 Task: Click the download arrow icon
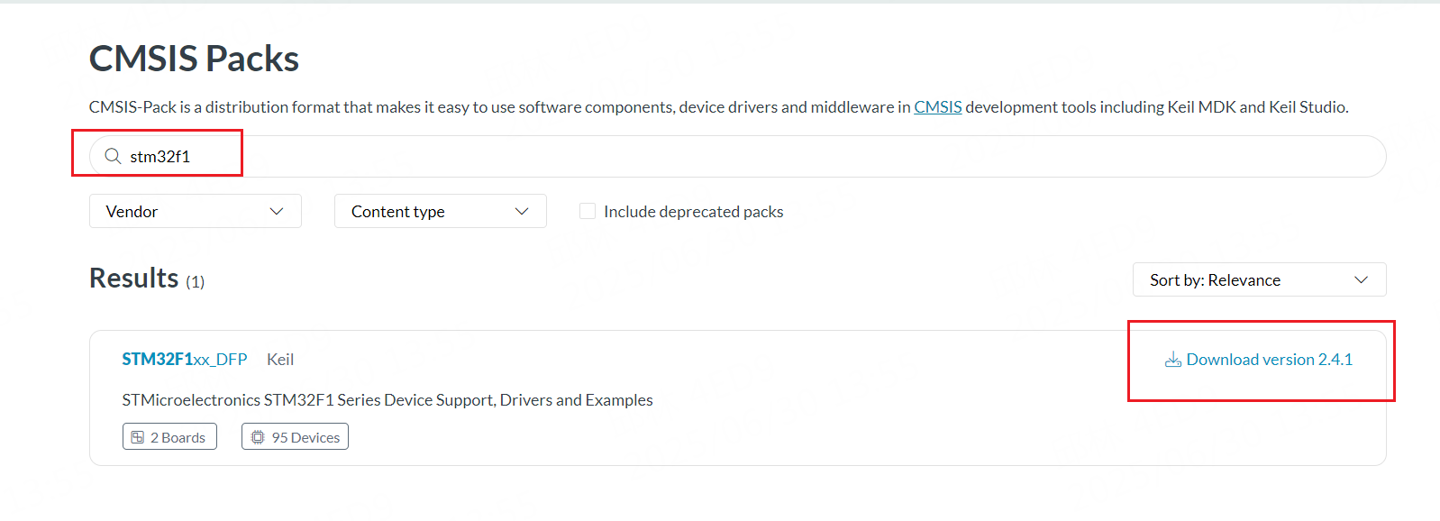click(1172, 360)
